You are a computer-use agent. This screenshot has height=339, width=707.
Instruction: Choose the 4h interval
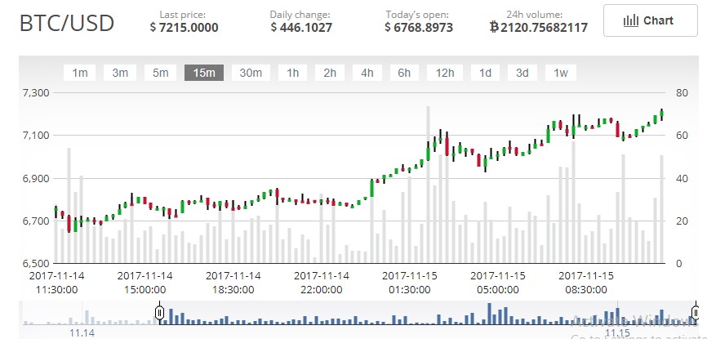tap(367, 73)
